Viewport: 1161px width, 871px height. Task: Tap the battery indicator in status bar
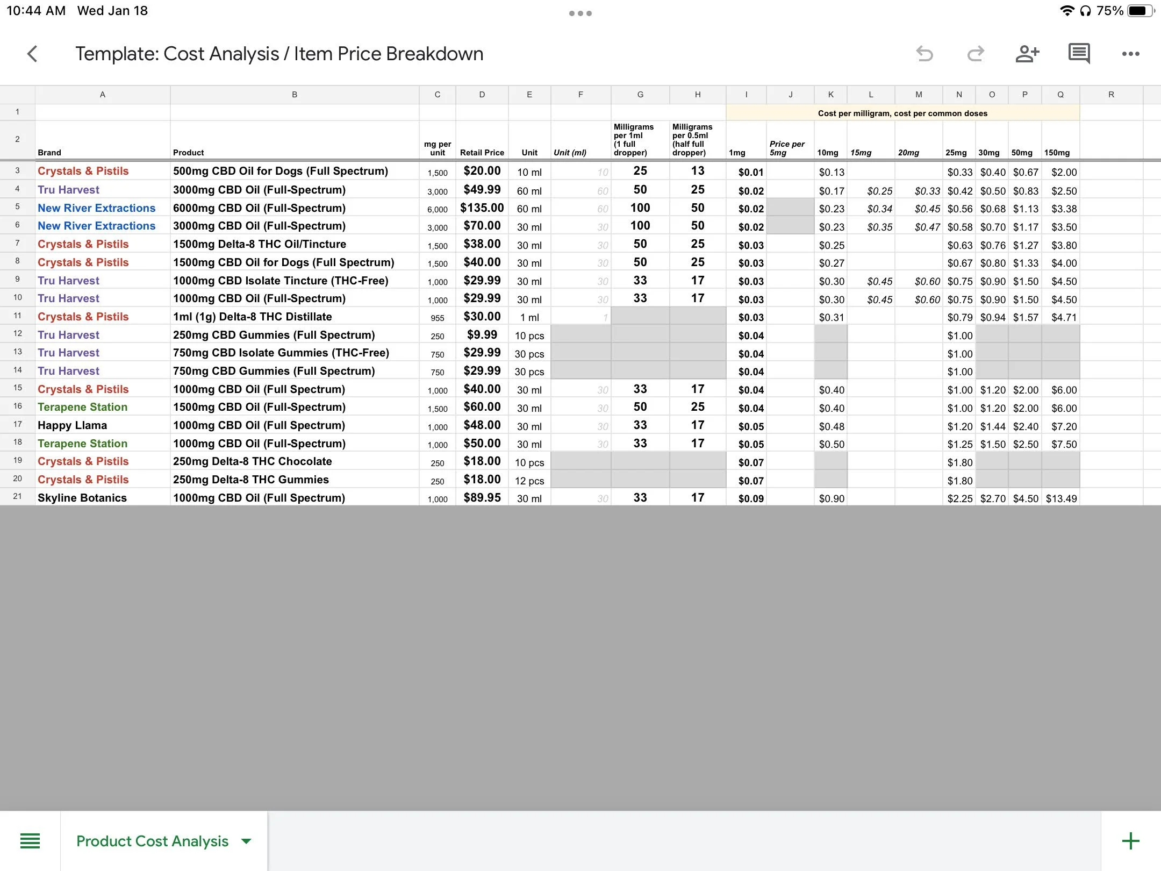1141,11
